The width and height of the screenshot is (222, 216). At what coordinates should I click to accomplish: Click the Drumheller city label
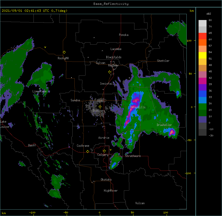[x=164, y=125]
